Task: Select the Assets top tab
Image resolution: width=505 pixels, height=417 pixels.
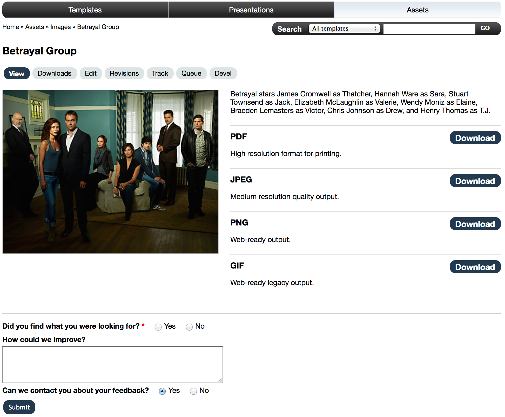Action: [418, 10]
